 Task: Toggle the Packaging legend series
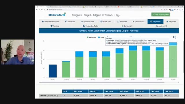[x=91, y=37]
